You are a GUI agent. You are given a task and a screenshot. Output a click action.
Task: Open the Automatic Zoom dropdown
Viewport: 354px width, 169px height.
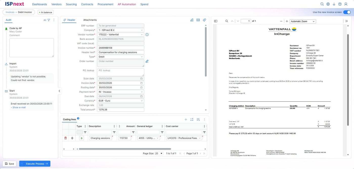click(x=303, y=21)
